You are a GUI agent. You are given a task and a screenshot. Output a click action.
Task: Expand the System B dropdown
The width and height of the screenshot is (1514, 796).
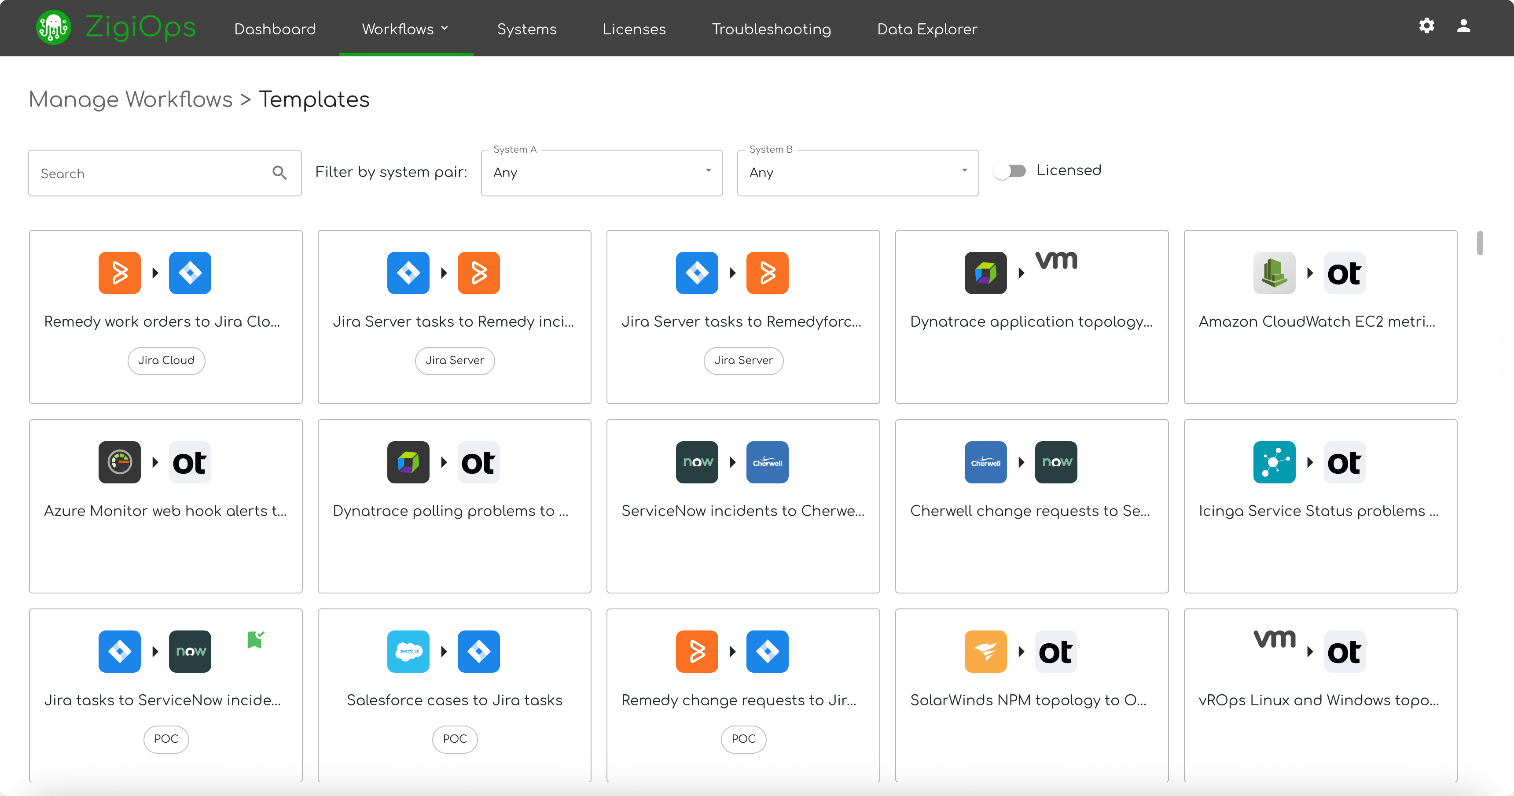pyautogui.click(x=857, y=173)
